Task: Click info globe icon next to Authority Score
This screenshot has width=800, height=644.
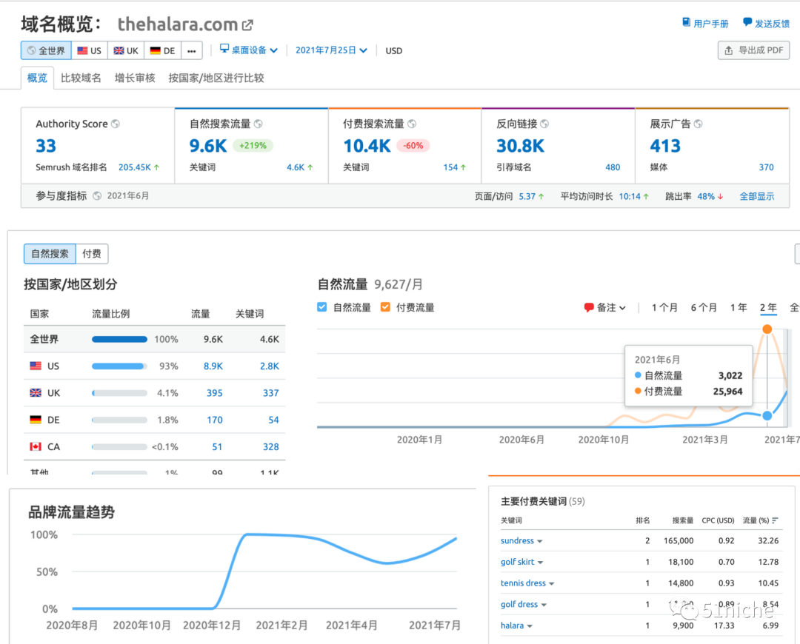Action: pos(116,124)
